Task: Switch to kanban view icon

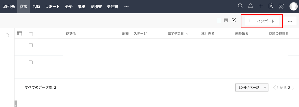Action: [226, 20]
